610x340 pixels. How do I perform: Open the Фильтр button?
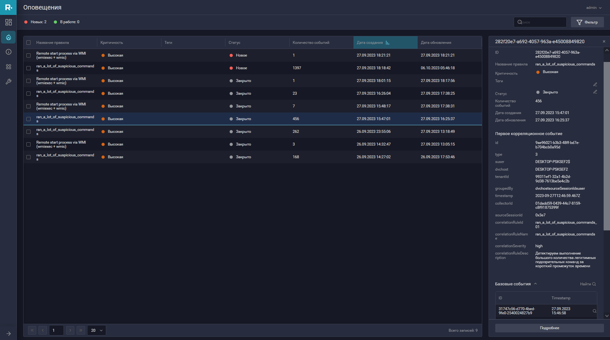click(x=587, y=22)
